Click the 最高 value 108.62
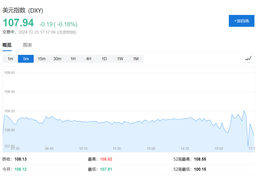This screenshot has width=260, height=176. coord(106,159)
